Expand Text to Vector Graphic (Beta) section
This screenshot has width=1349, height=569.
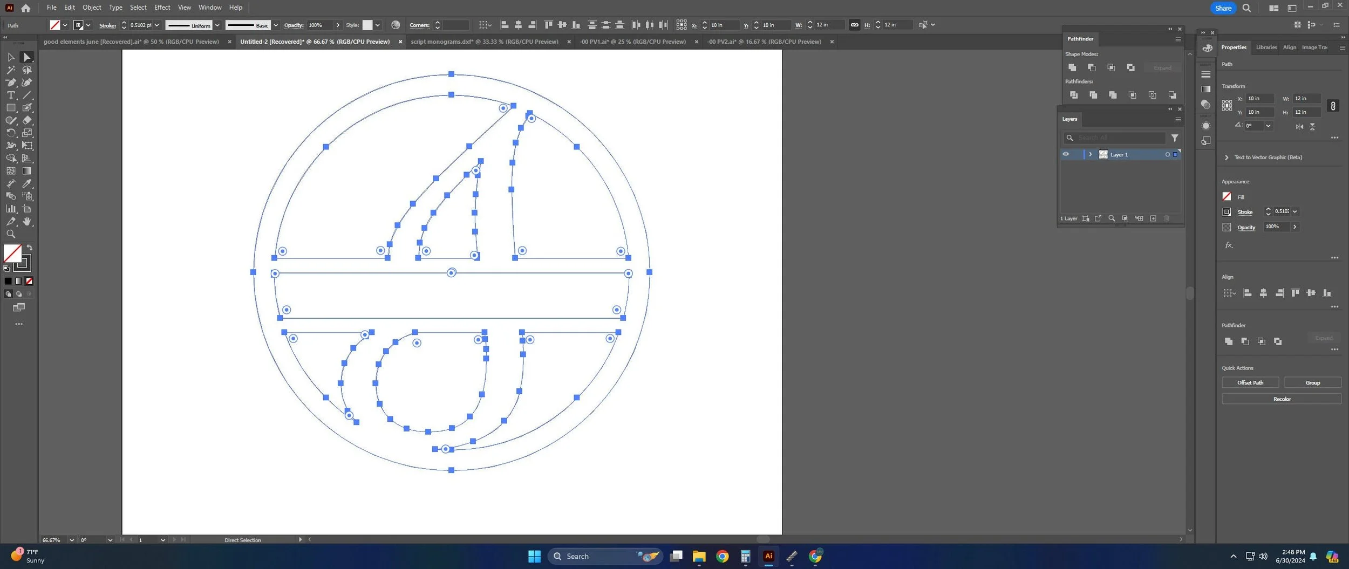(1227, 157)
